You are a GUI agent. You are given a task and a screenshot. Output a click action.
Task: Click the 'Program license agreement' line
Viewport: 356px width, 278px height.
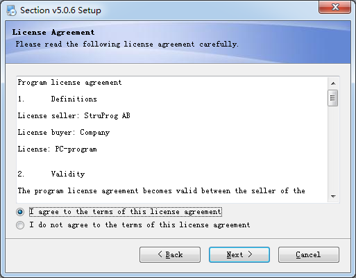click(x=69, y=83)
